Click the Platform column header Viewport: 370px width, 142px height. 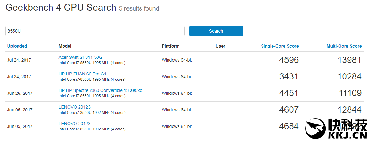click(170, 46)
